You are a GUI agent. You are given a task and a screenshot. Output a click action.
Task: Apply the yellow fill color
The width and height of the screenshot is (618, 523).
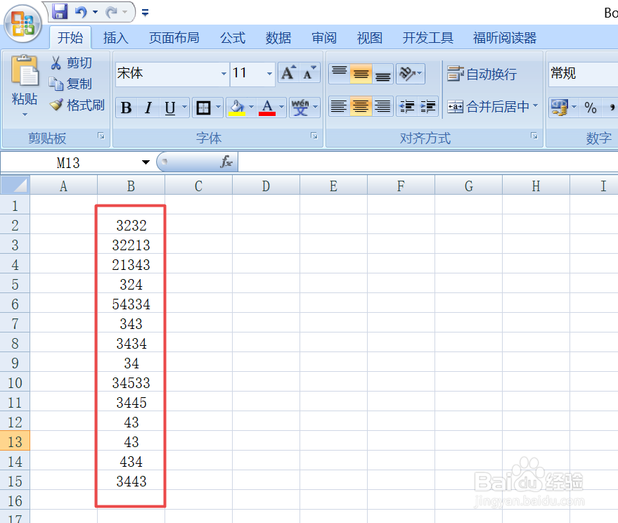point(237,108)
